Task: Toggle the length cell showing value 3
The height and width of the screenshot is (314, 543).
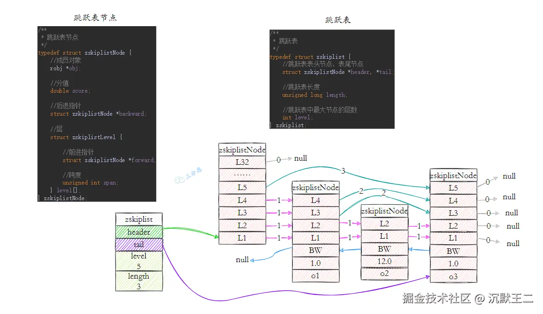Action: 138,281
